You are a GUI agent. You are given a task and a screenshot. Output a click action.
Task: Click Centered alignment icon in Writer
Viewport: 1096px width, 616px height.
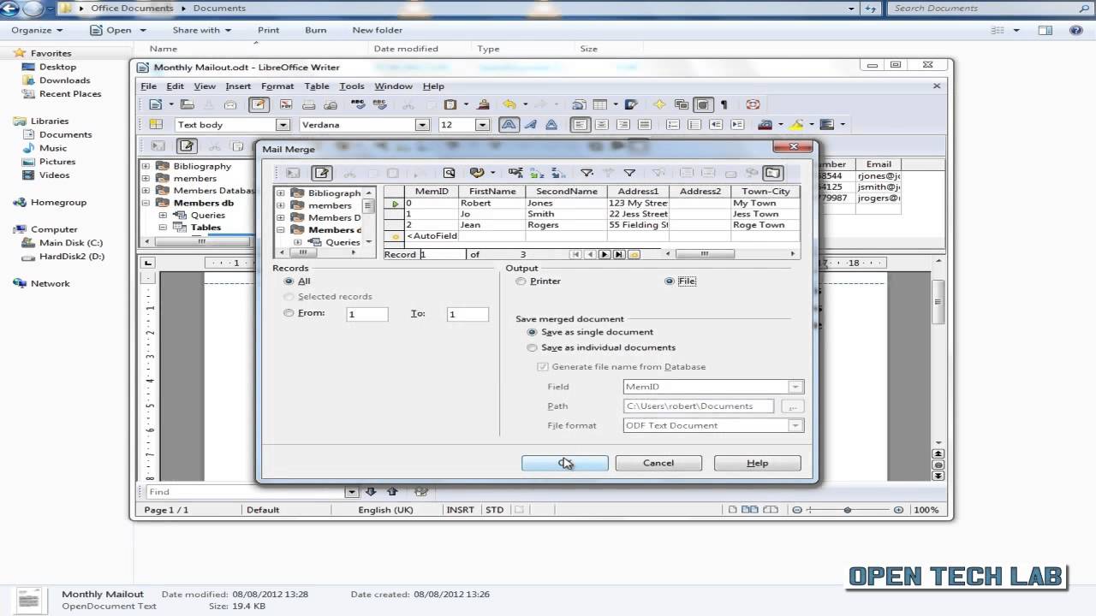pos(602,125)
